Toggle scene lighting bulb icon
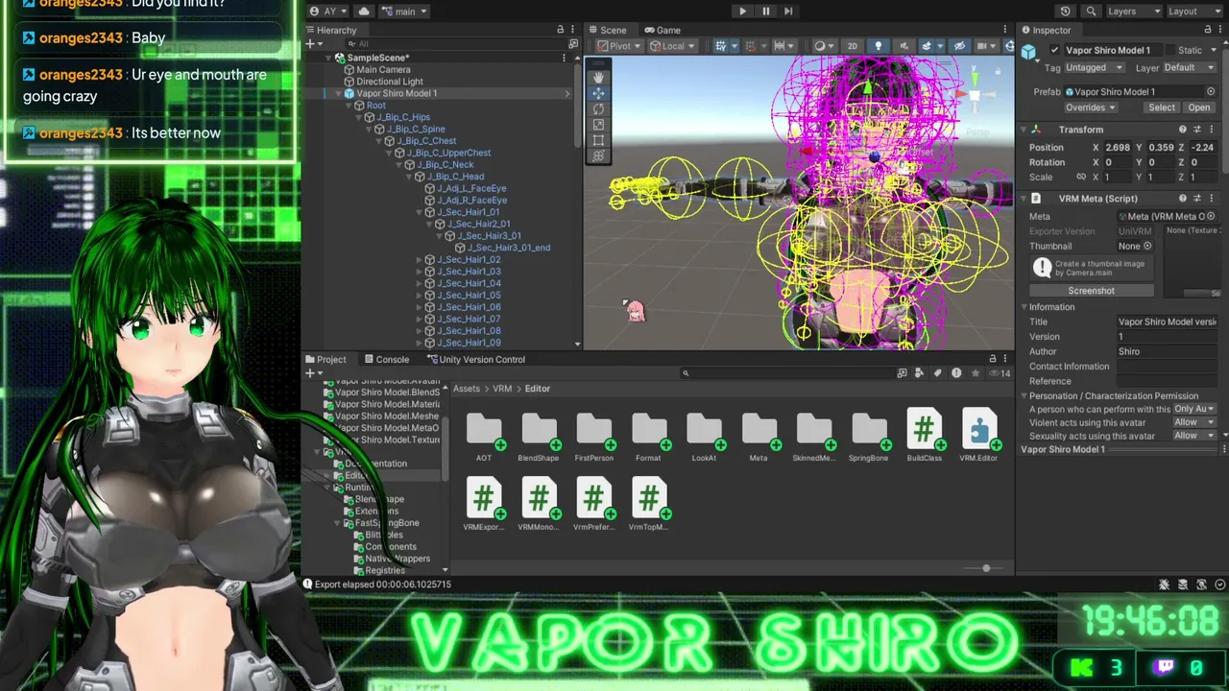The height and width of the screenshot is (691, 1229). [x=878, y=46]
